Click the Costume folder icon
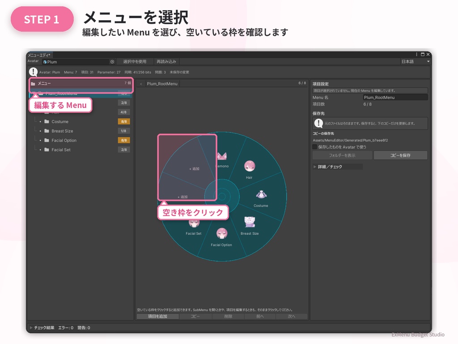The width and height of the screenshot is (458, 344). coord(47,121)
